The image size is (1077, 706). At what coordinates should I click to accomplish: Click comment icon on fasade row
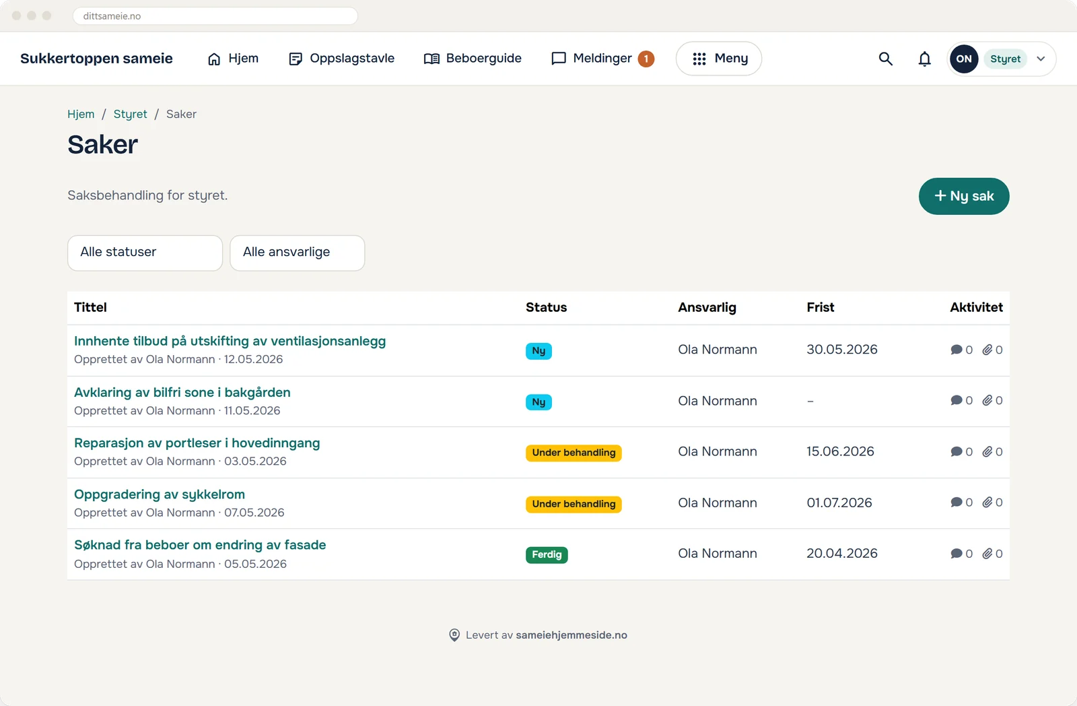point(957,553)
